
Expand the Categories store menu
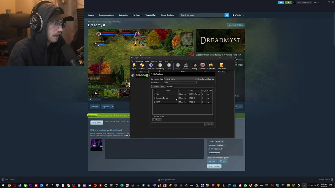tap(124, 15)
